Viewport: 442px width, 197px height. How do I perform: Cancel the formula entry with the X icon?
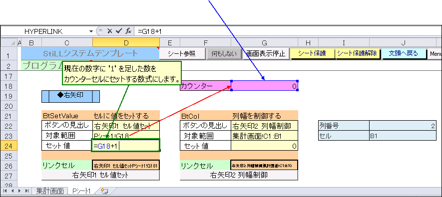(x=110, y=31)
